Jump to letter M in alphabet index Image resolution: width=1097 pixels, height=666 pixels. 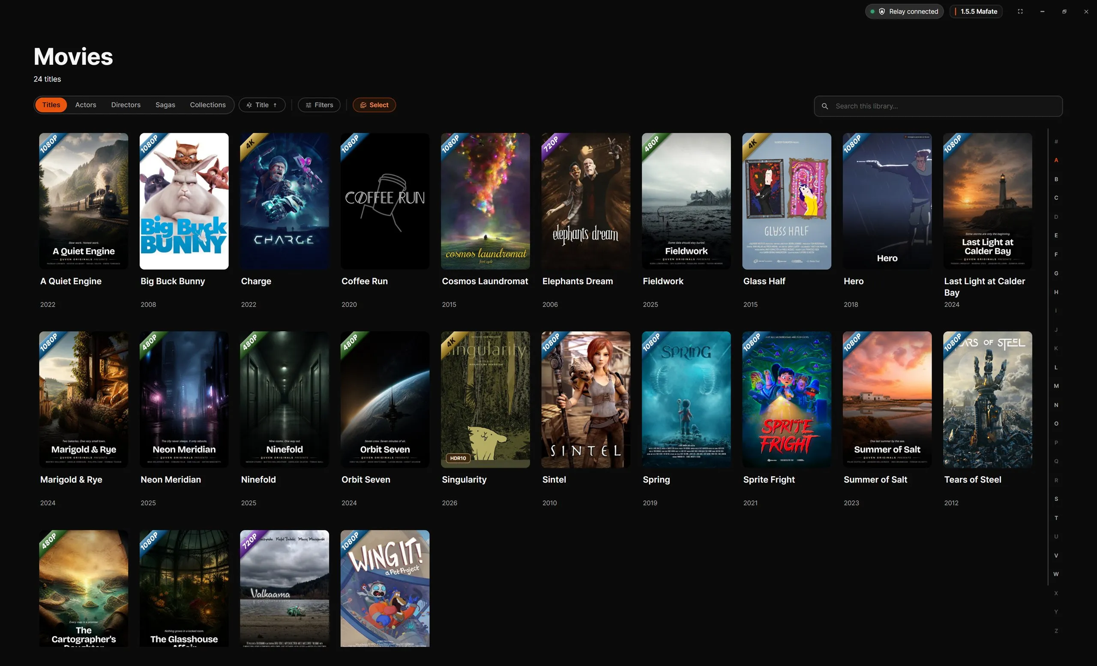[x=1056, y=386]
